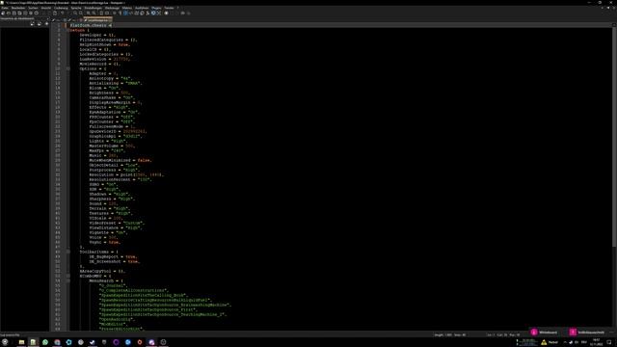Open Replace dialog via toolbar icon

tap(81, 13)
